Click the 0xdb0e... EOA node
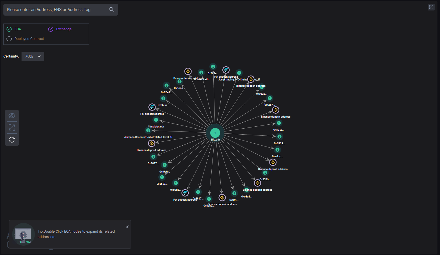The image size is (440, 255). tap(163, 98)
